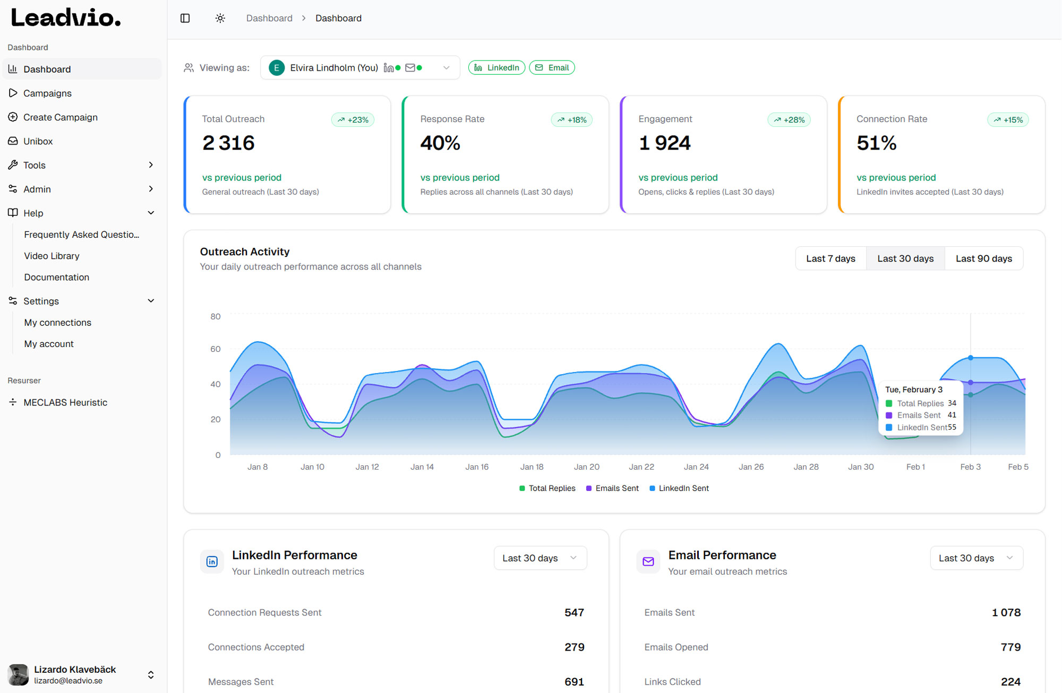
Task: Open the Last 30 days dropdown in Email Performance
Action: tap(976, 558)
